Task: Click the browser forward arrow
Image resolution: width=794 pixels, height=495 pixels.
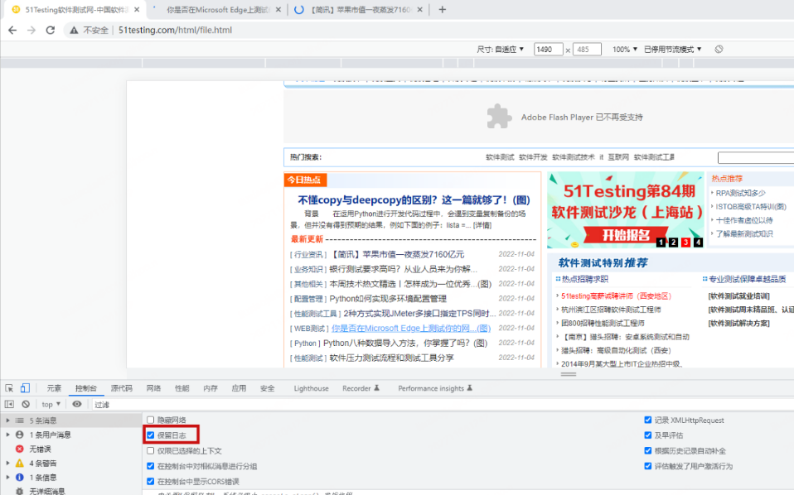Action: point(31,31)
